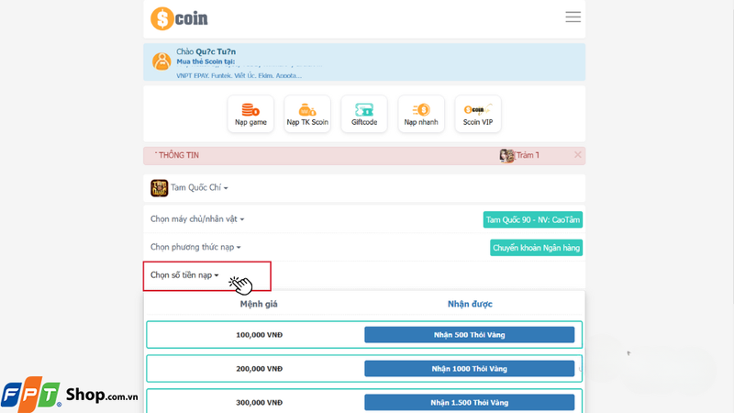Click the Tam Quốc Chí game icon
Viewport: 734px width, 413px height.
click(x=159, y=188)
